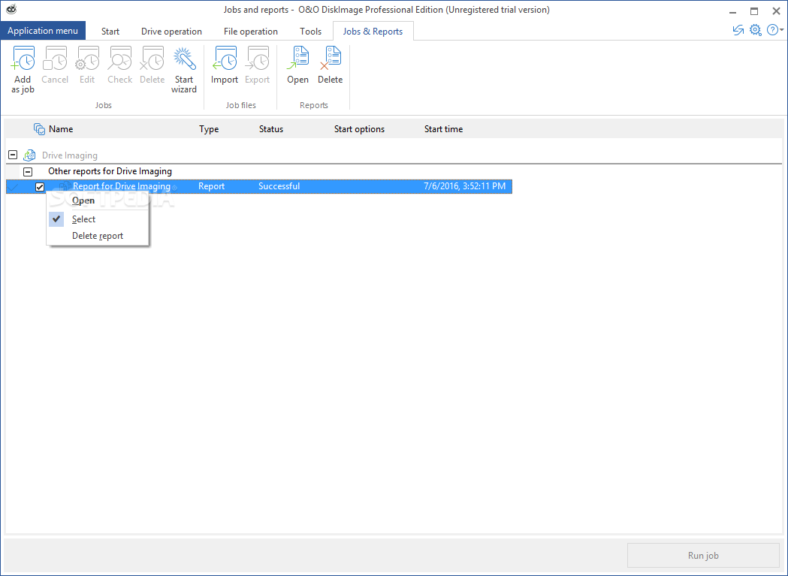788x576 pixels.
Task: Select the 'Drive Imaging' group label
Action: tap(70, 155)
